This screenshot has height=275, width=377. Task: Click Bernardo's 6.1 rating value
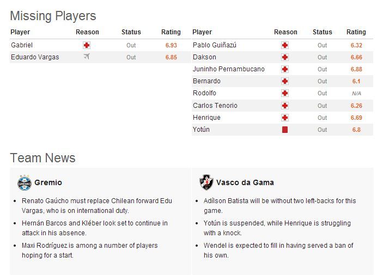[356, 81]
